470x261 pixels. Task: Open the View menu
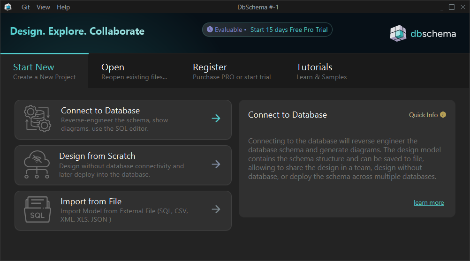point(43,7)
